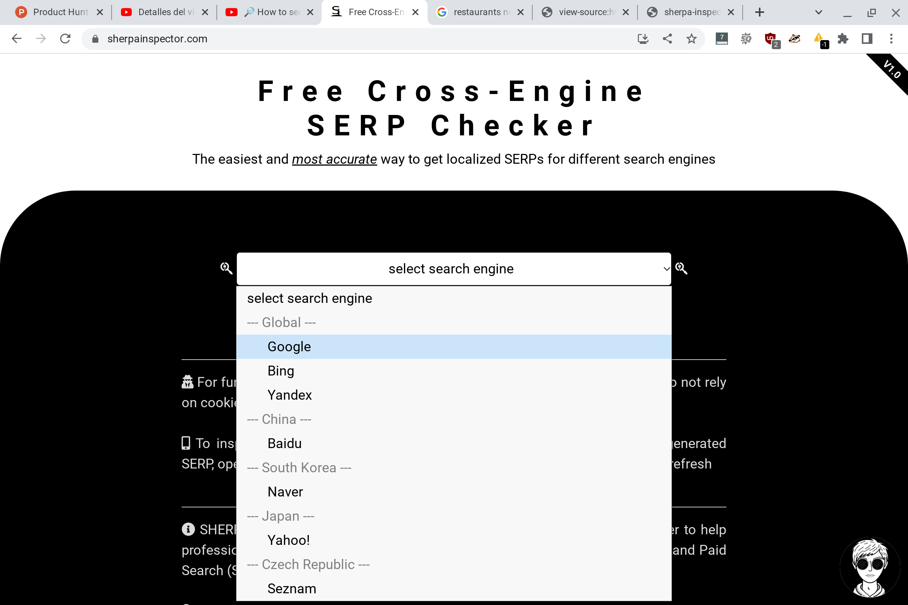Bookmark this page with the star
Viewport: 908px width, 605px height.
click(692, 39)
